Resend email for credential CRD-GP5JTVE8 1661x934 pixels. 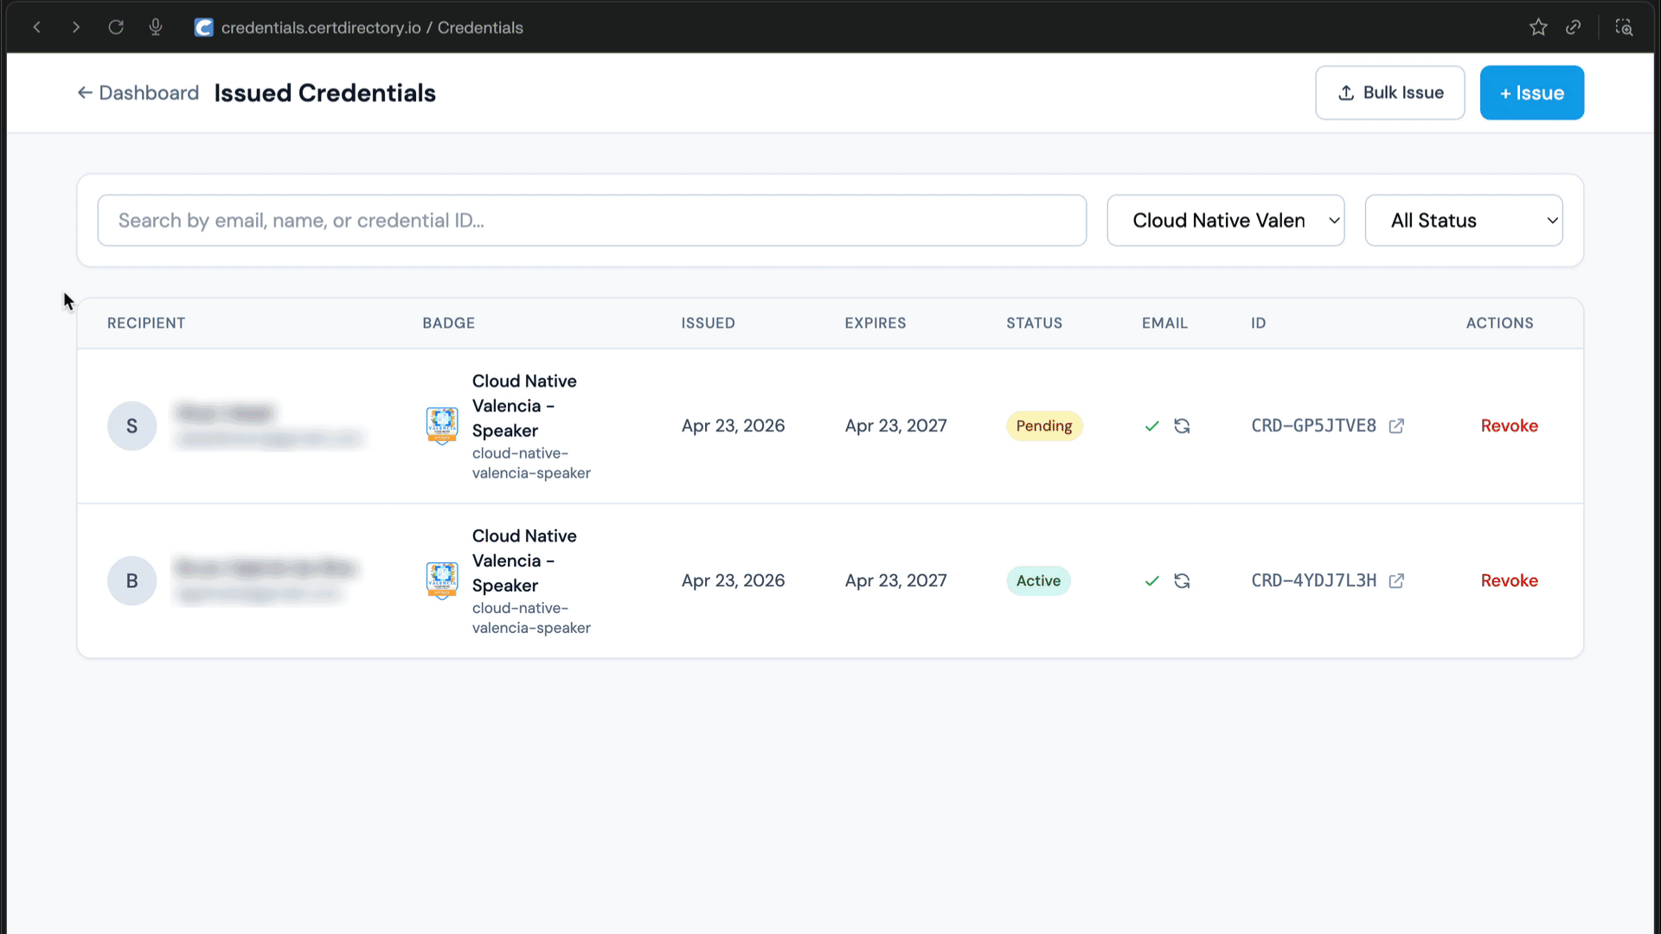[1182, 426]
